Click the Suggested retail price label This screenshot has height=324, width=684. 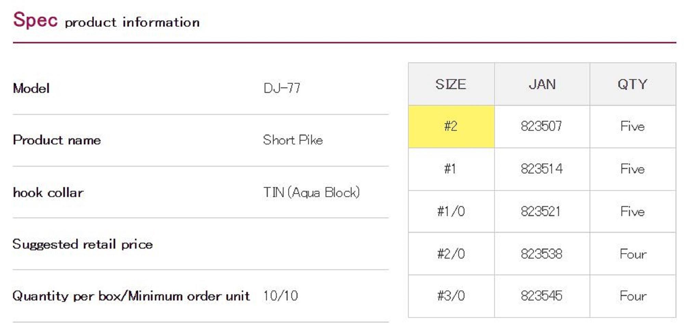click(82, 244)
